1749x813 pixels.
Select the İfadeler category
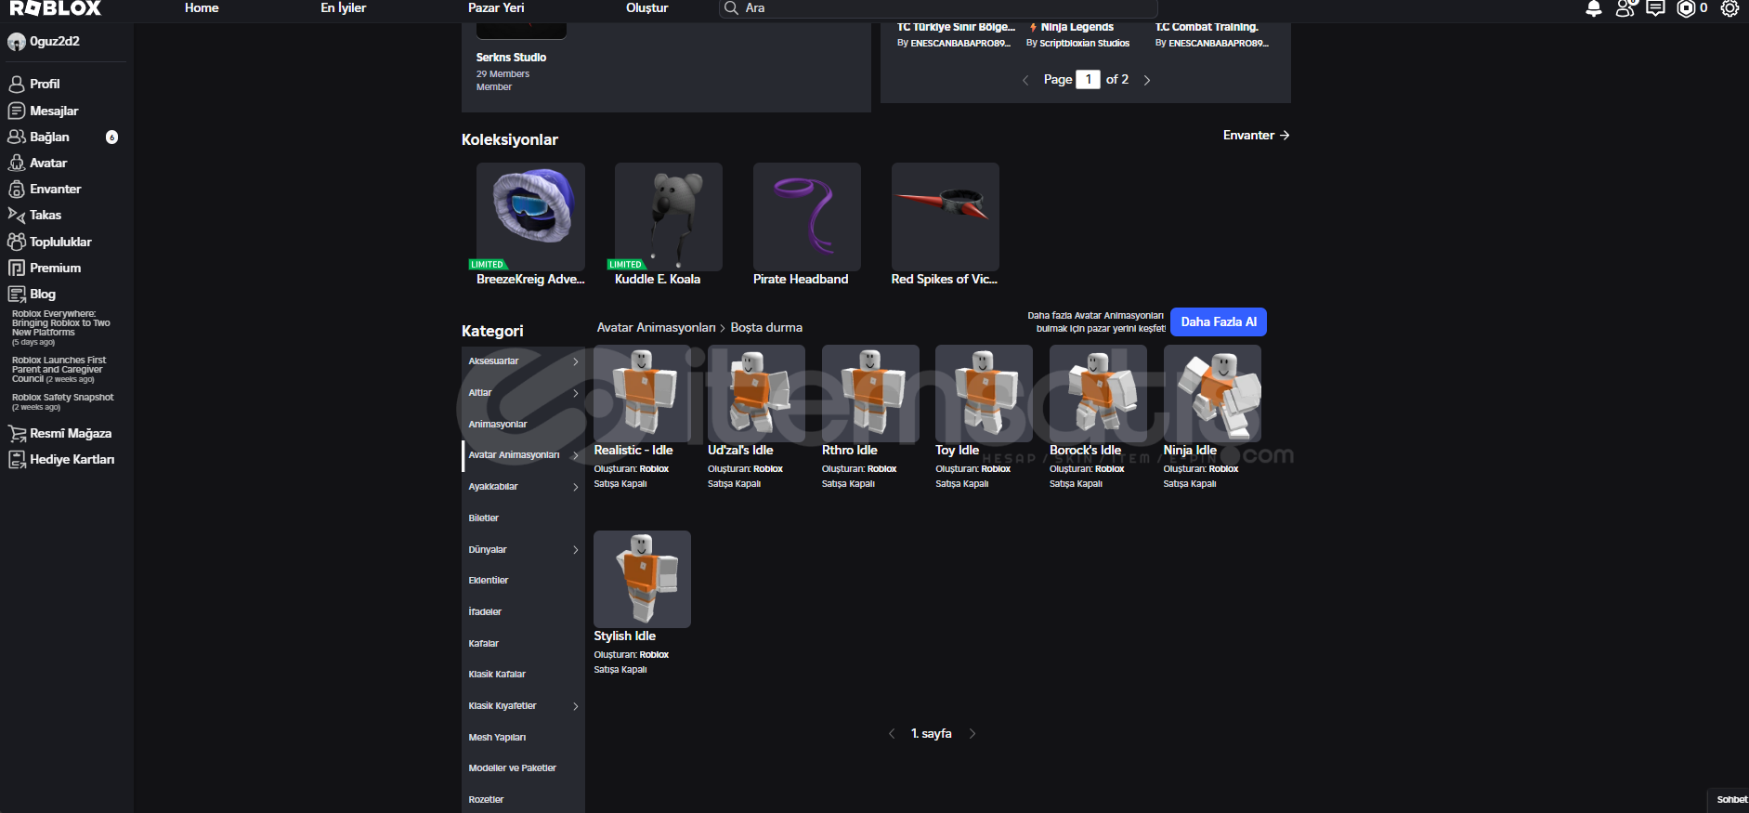point(523,612)
